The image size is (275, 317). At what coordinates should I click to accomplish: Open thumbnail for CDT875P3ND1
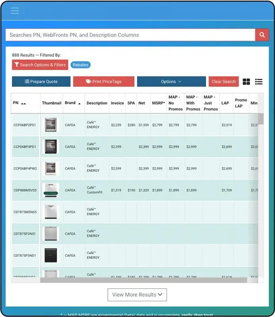pyautogui.click(x=51, y=255)
